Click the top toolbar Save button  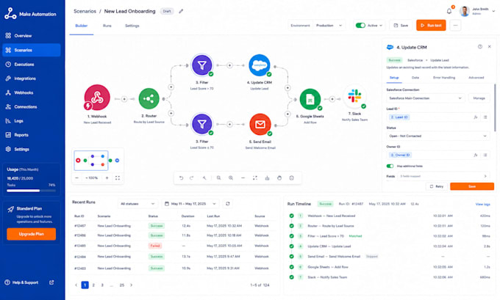point(401,26)
